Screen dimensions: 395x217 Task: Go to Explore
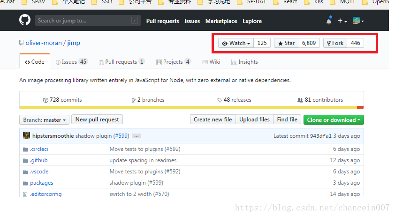tap(252, 21)
